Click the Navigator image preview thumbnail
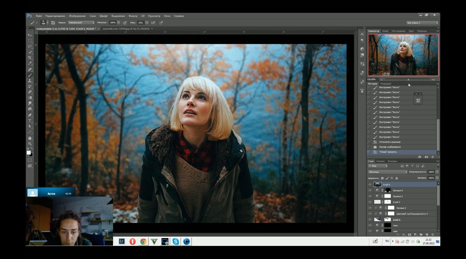 click(403, 55)
